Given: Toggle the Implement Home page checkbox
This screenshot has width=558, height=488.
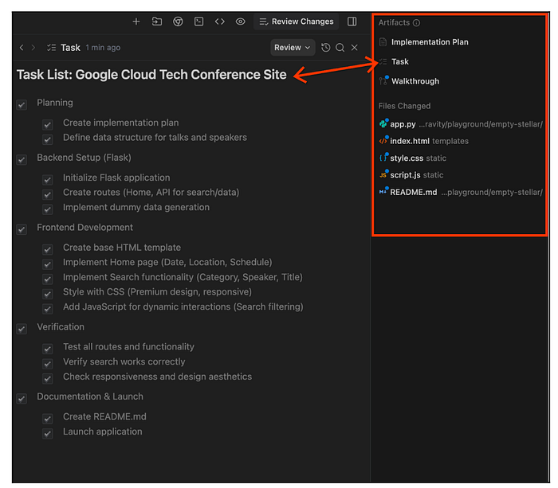Looking at the screenshot, I should click(x=48, y=264).
